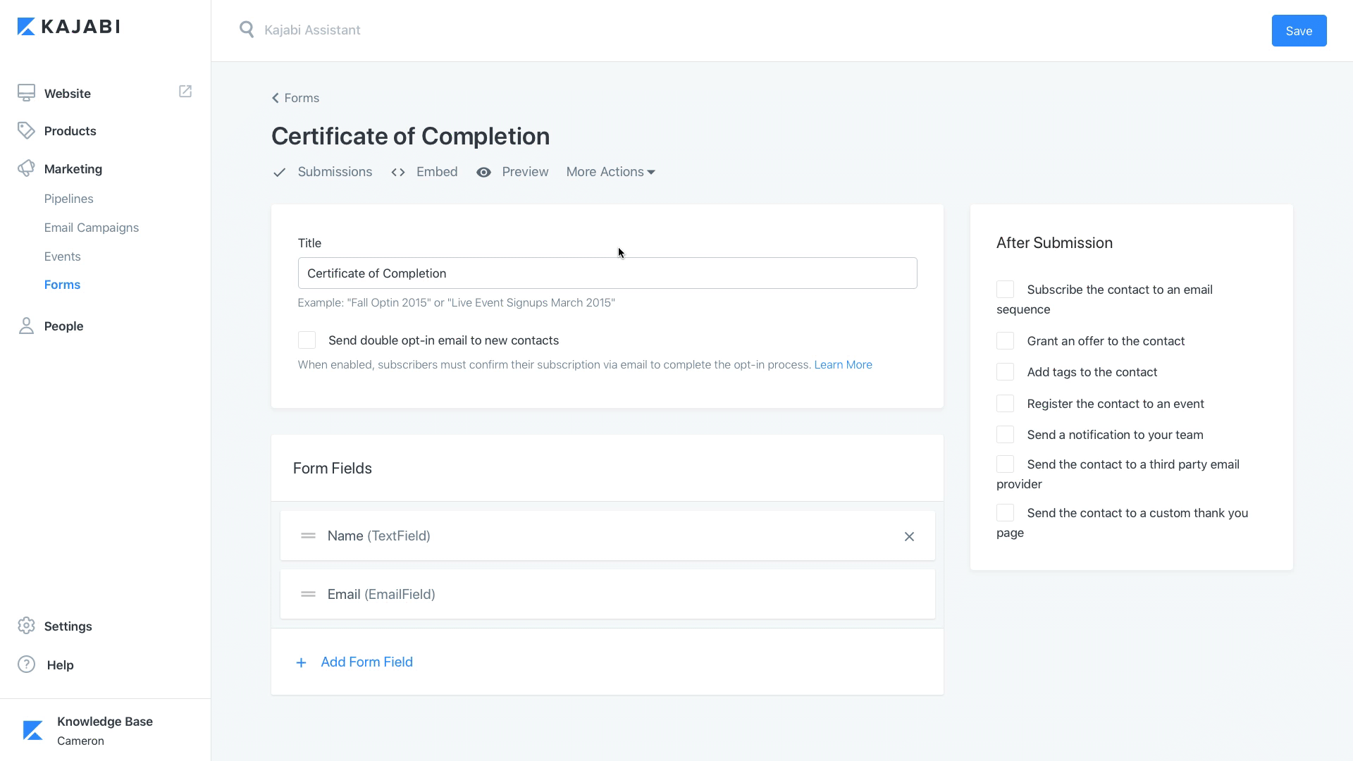Click the Preview eye icon
The image size is (1353, 761).
[x=483, y=173]
